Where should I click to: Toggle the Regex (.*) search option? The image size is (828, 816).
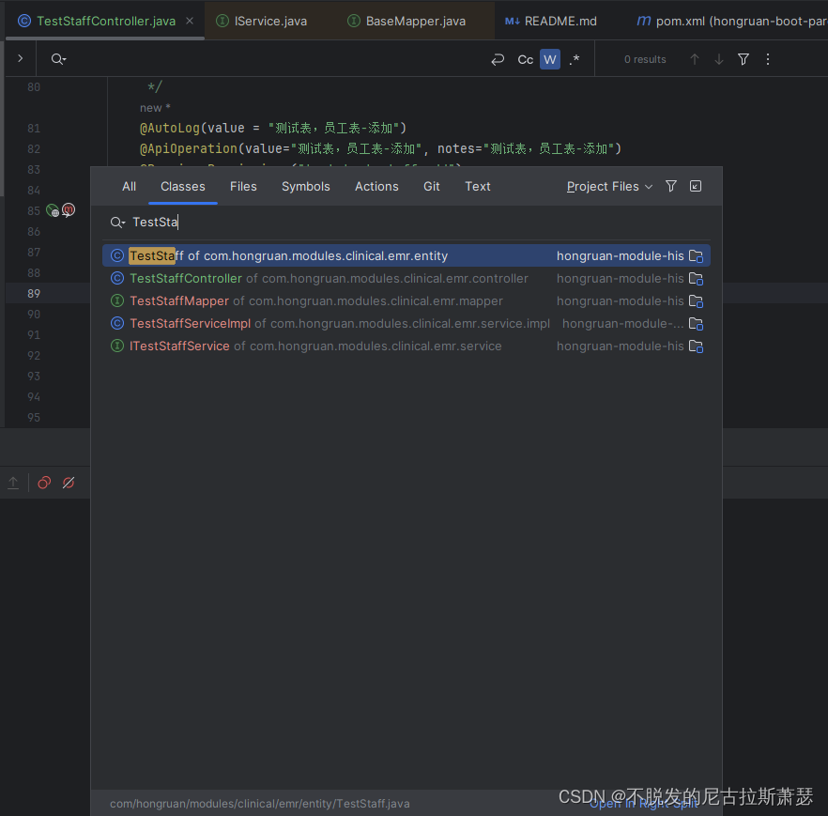coord(575,60)
